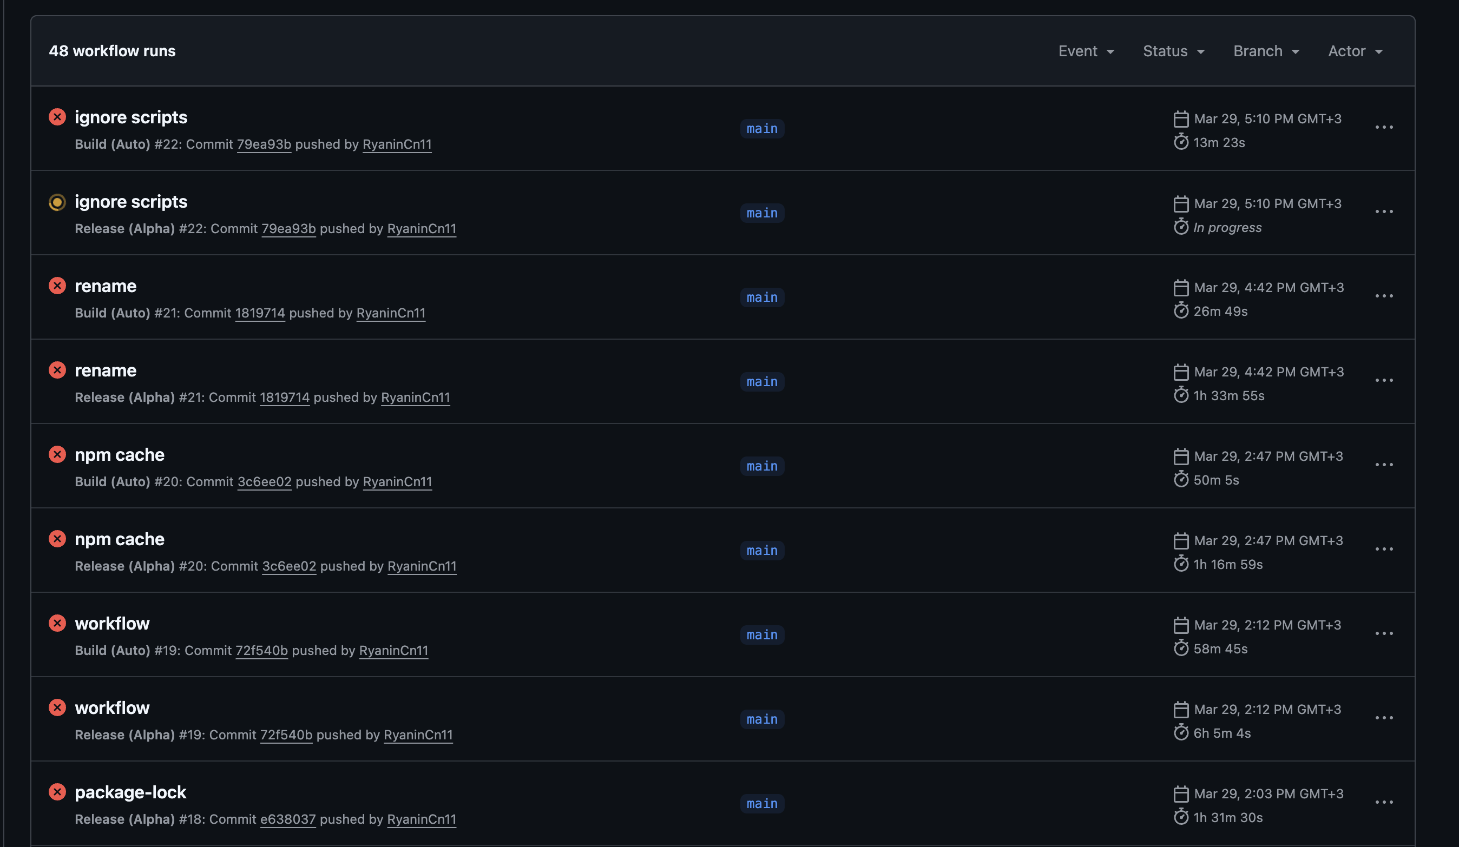1459x847 pixels.
Task: Expand the Event filter dropdown
Action: 1086,51
